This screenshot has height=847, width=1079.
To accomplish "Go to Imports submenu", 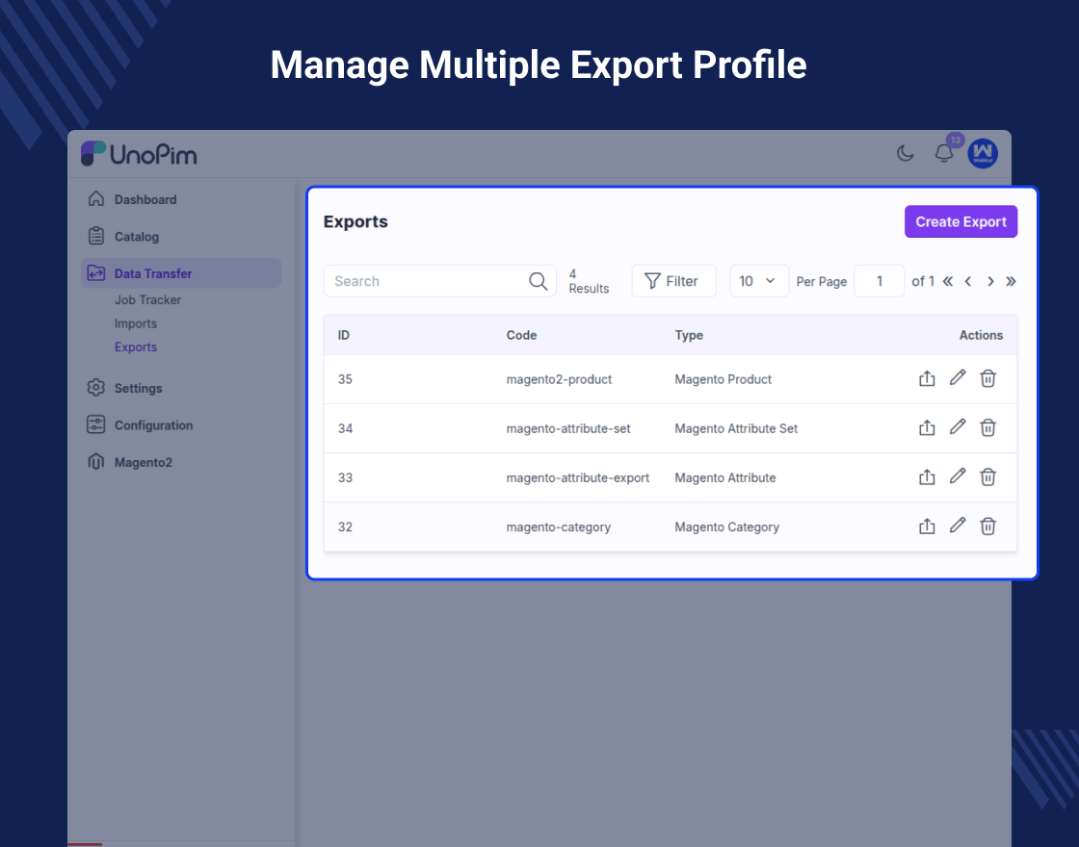I will 136,323.
